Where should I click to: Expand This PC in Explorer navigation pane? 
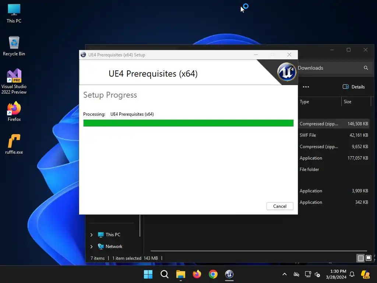[x=91, y=235]
